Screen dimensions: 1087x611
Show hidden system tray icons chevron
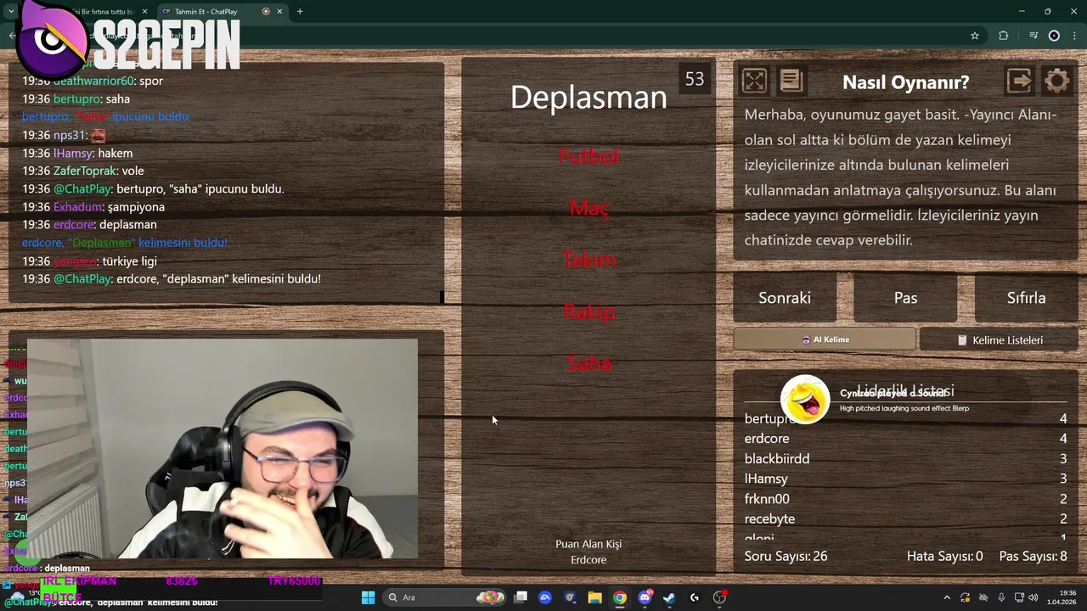coord(947,597)
